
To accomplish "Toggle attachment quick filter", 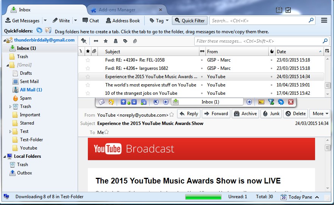I will 135,41.
